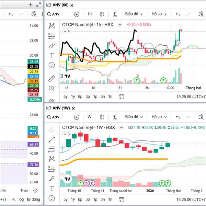This screenshot has height=206, width=206.
Task: Click 15:25:06 (UTC+7) timezone in ANV (60)
Action: [x=191, y=97]
